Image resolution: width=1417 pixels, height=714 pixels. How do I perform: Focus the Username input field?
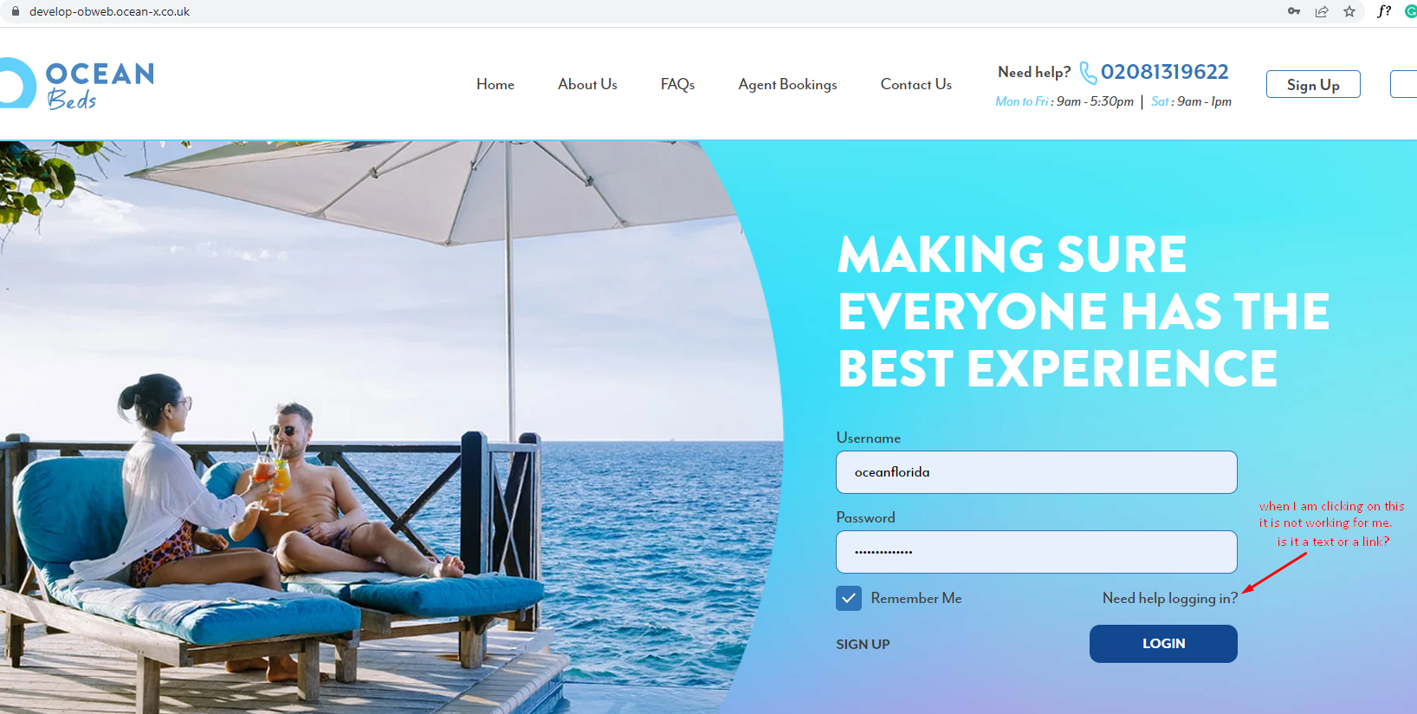coord(1037,472)
